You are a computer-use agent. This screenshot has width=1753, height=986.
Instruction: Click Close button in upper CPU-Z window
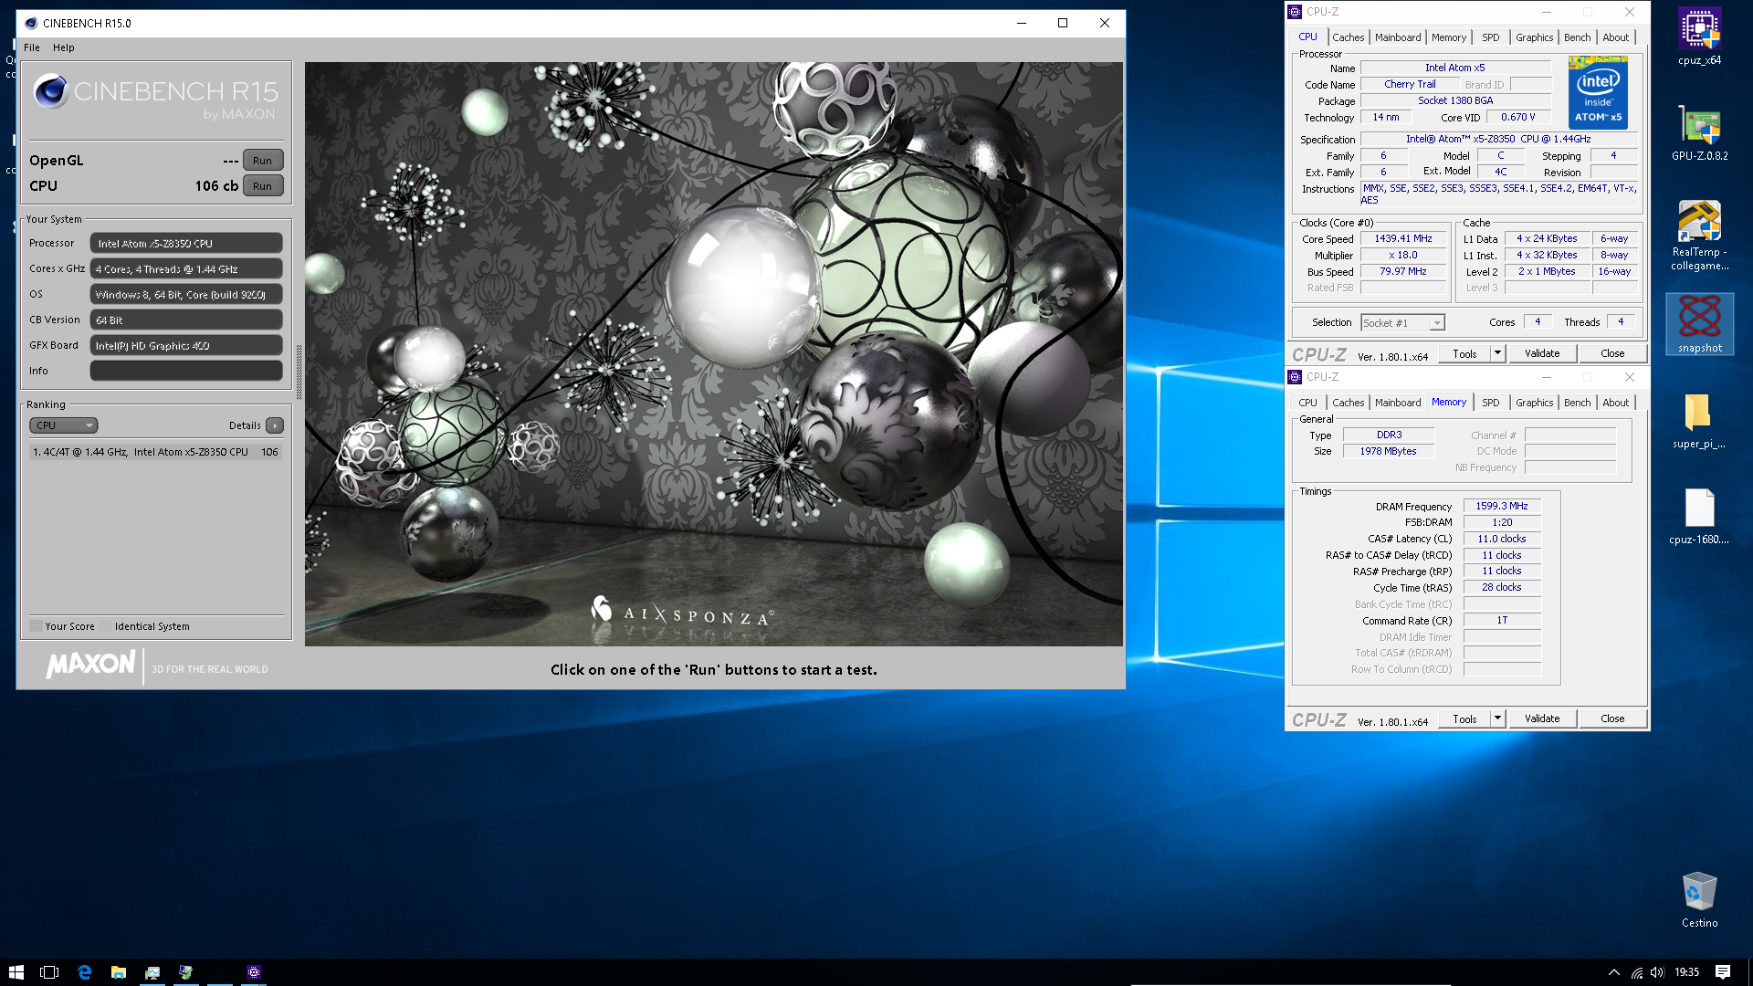point(1612,353)
